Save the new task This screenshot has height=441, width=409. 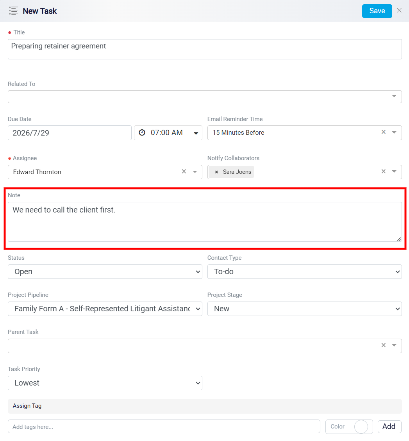(377, 11)
